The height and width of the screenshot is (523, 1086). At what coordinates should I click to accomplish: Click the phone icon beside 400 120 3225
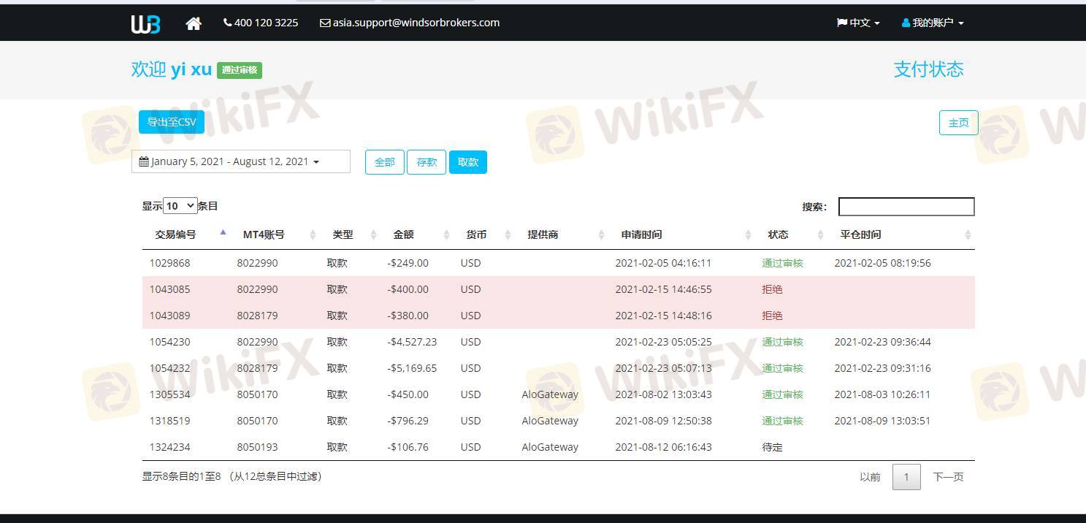tap(227, 23)
